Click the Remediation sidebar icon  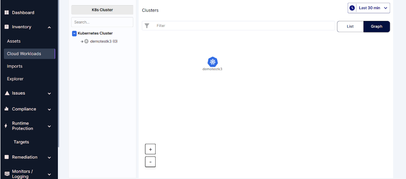tap(7, 157)
